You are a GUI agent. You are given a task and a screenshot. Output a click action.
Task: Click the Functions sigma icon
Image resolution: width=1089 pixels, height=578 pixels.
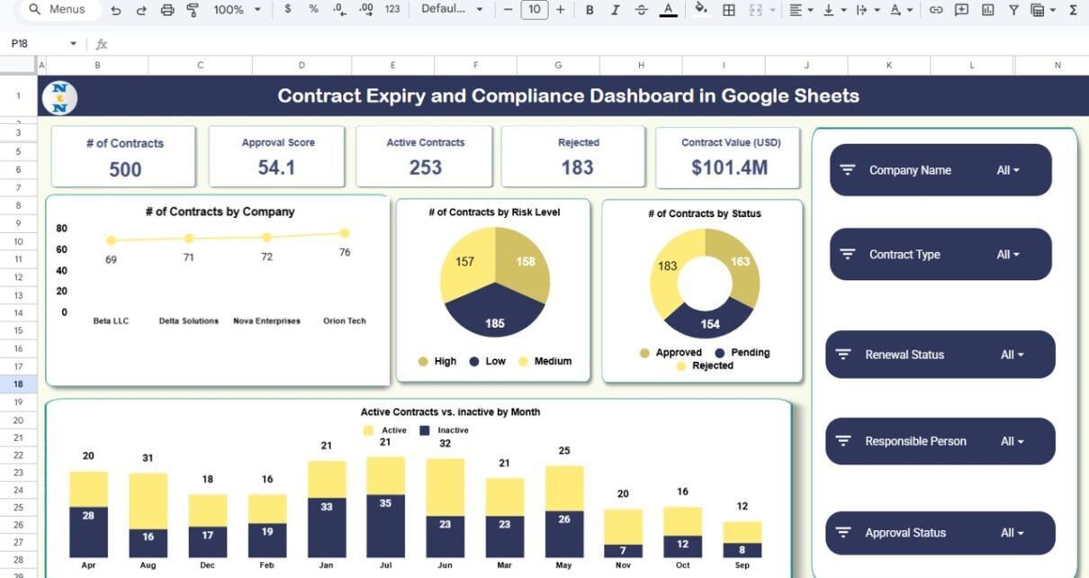[x=1073, y=10]
